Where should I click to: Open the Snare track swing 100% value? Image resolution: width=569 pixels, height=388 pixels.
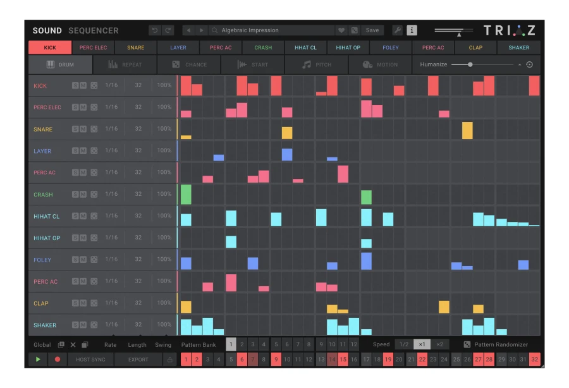(x=164, y=129)
